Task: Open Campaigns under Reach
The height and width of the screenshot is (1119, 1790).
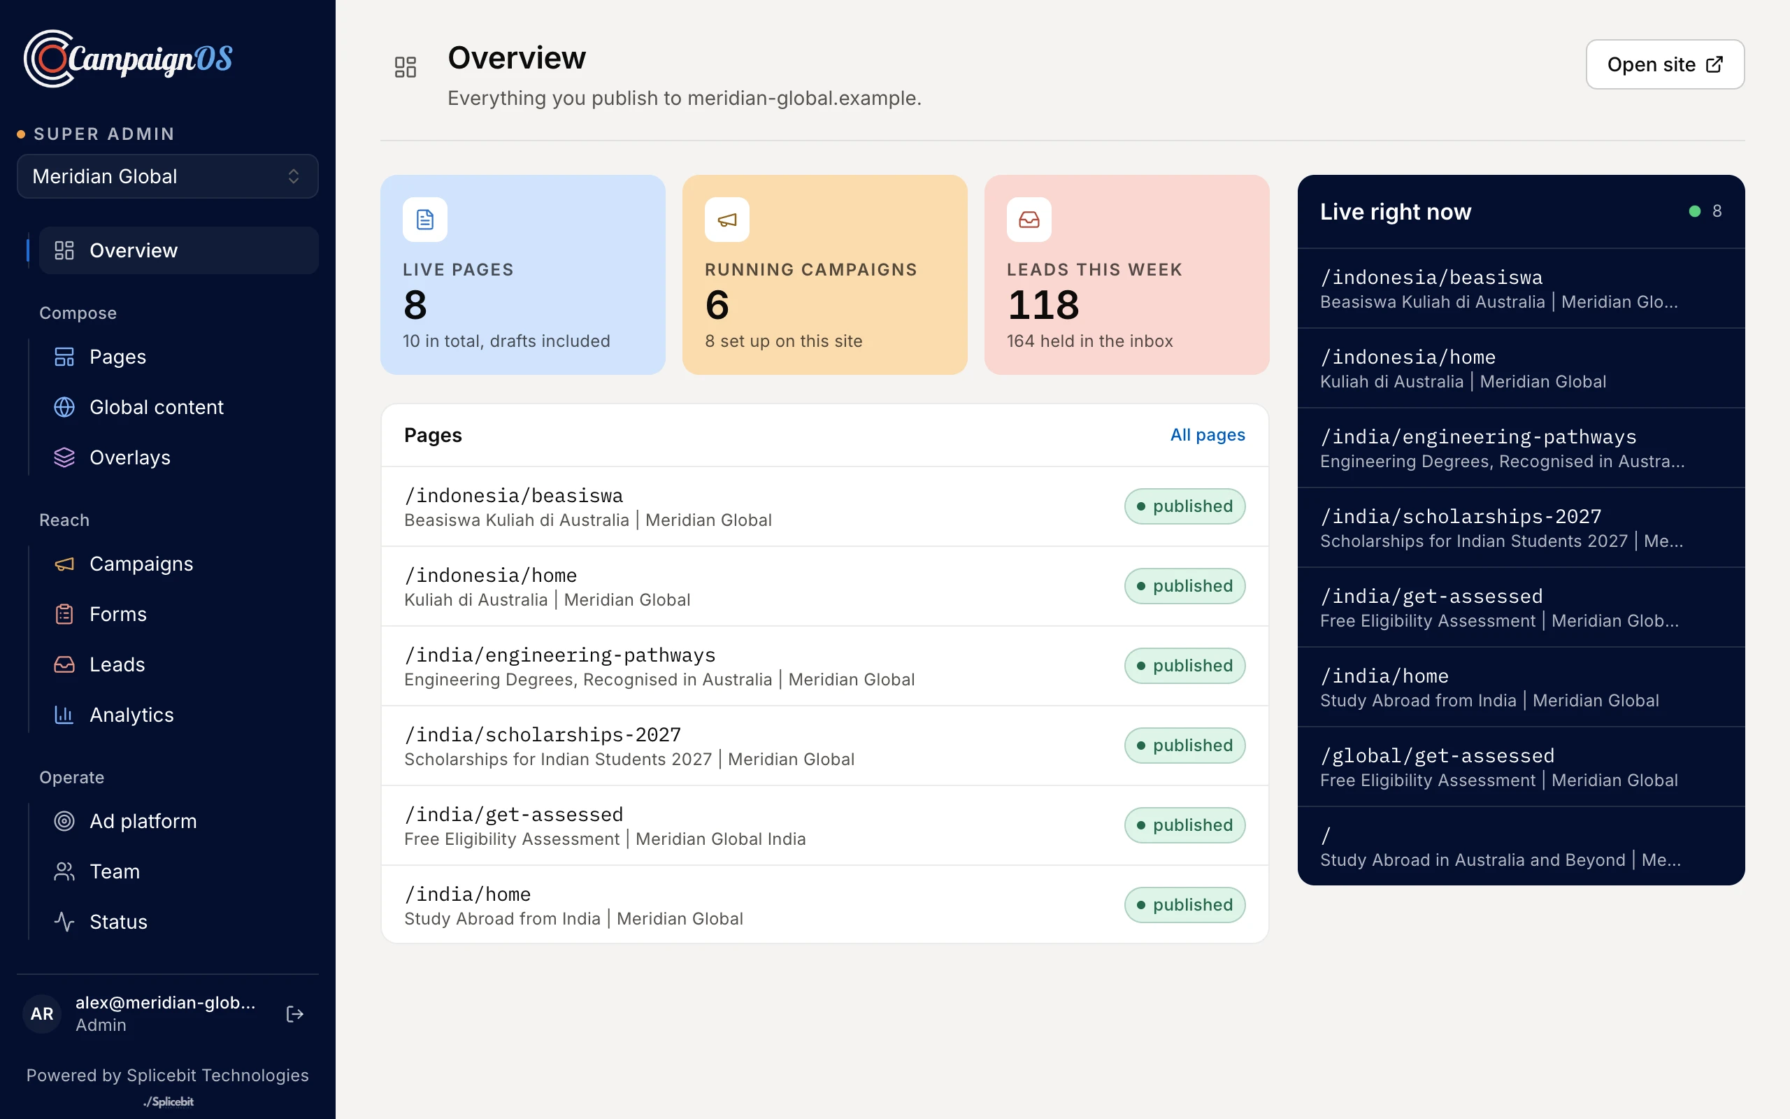Action: click(x=179, y=564)
